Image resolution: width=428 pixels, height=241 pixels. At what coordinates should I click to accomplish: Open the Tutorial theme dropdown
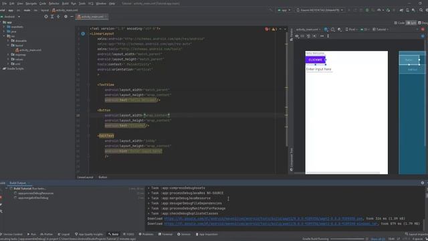pyautogui.click(x=381, y=29)
